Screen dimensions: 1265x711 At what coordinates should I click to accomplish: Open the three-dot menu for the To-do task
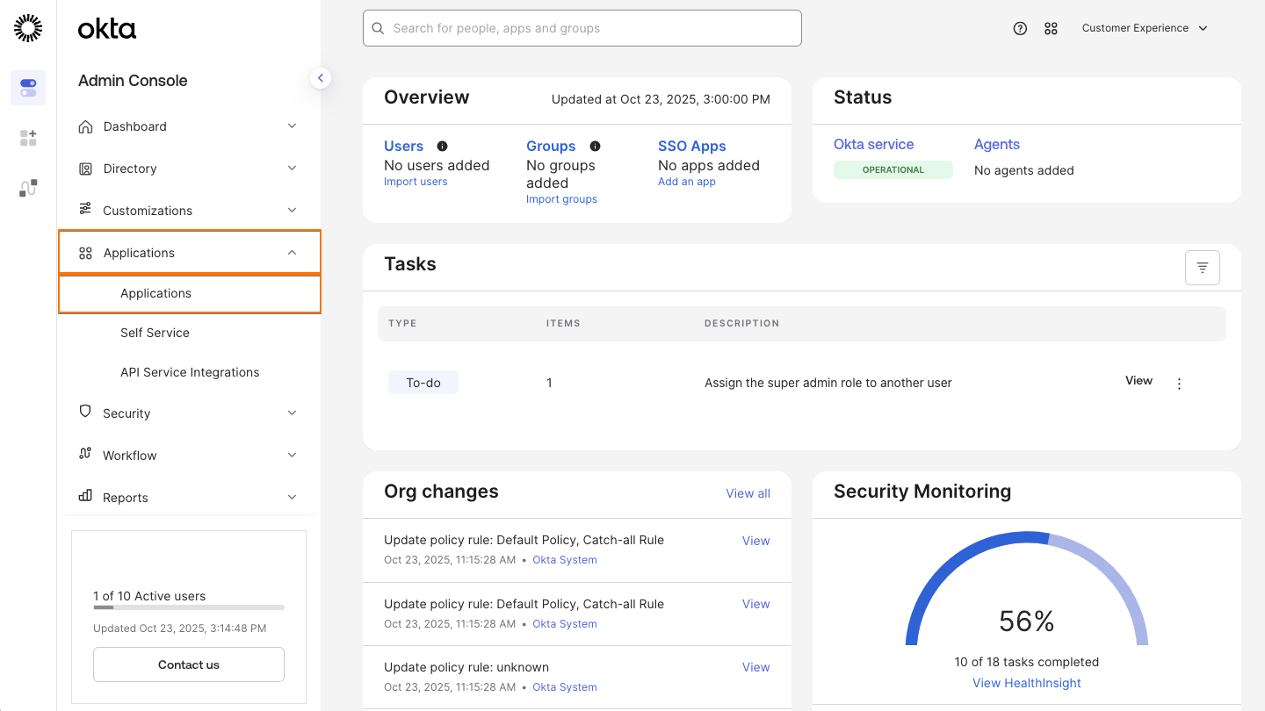1179,383
